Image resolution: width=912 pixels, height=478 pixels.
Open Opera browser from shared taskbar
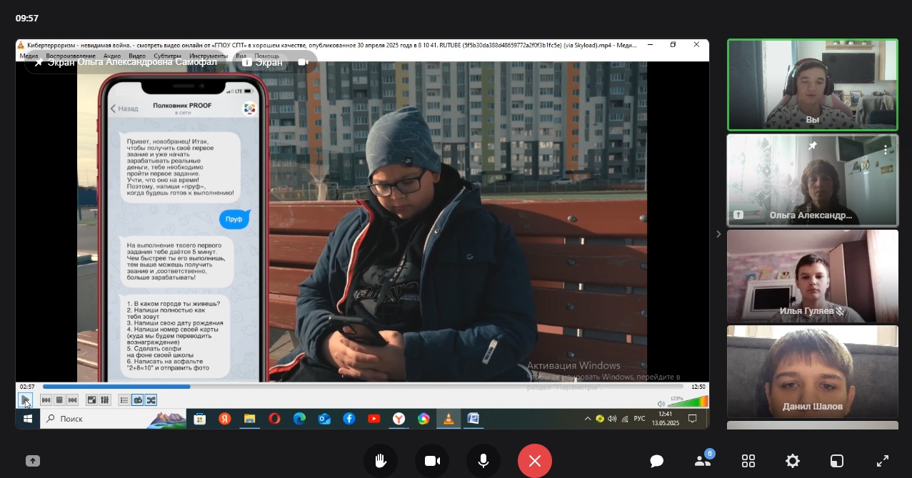(x=274, y=419)
